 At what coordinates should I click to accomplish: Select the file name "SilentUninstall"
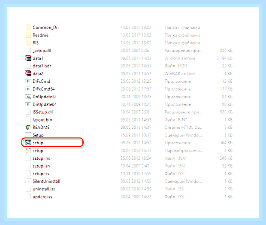point(46,181)
